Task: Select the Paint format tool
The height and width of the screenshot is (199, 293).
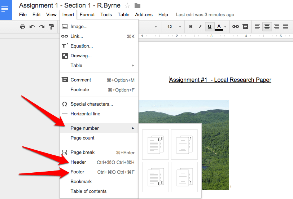Action: 51,27
